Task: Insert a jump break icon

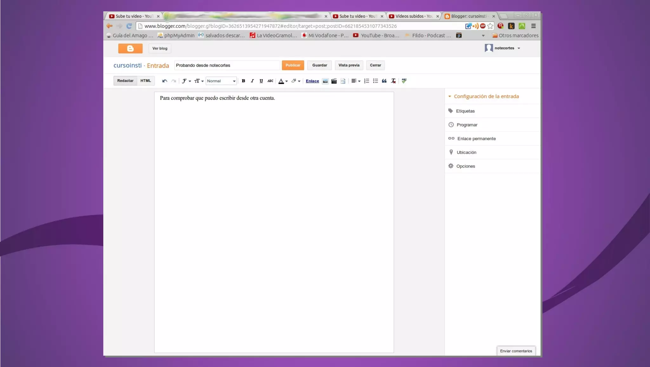Action: point(343,81)
